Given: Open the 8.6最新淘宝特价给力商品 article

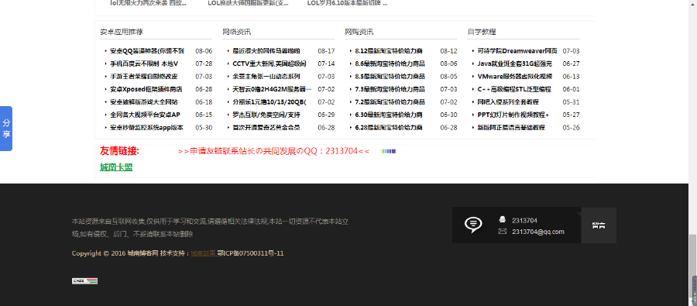Looking at the screenshot, I should (x=390, y=64).
